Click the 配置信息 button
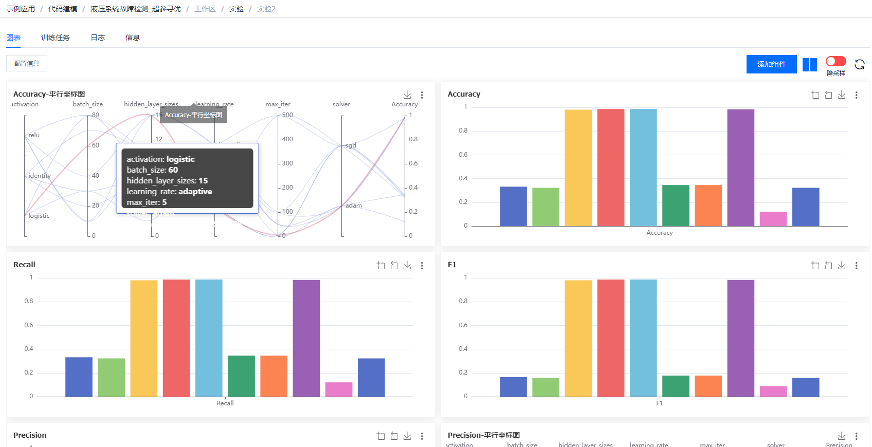Screen dimensions: 872x447 click(27, 63)
